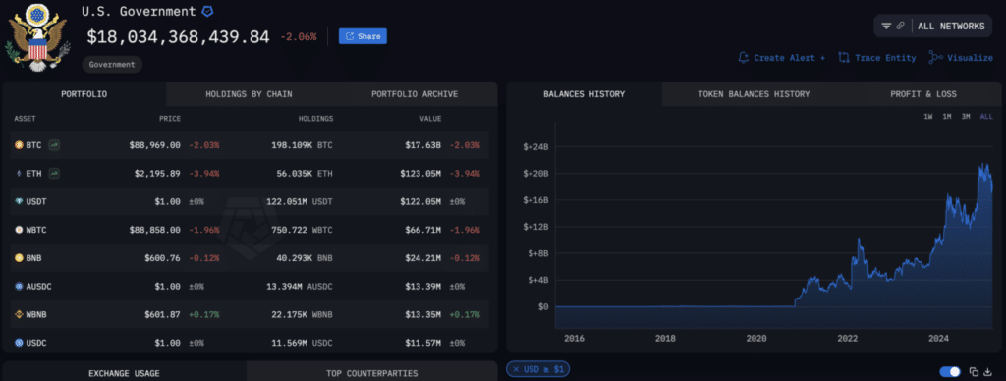
Task: Click the chart icon next to ETH
Action: pyautogui.click(x=54, y=173)
